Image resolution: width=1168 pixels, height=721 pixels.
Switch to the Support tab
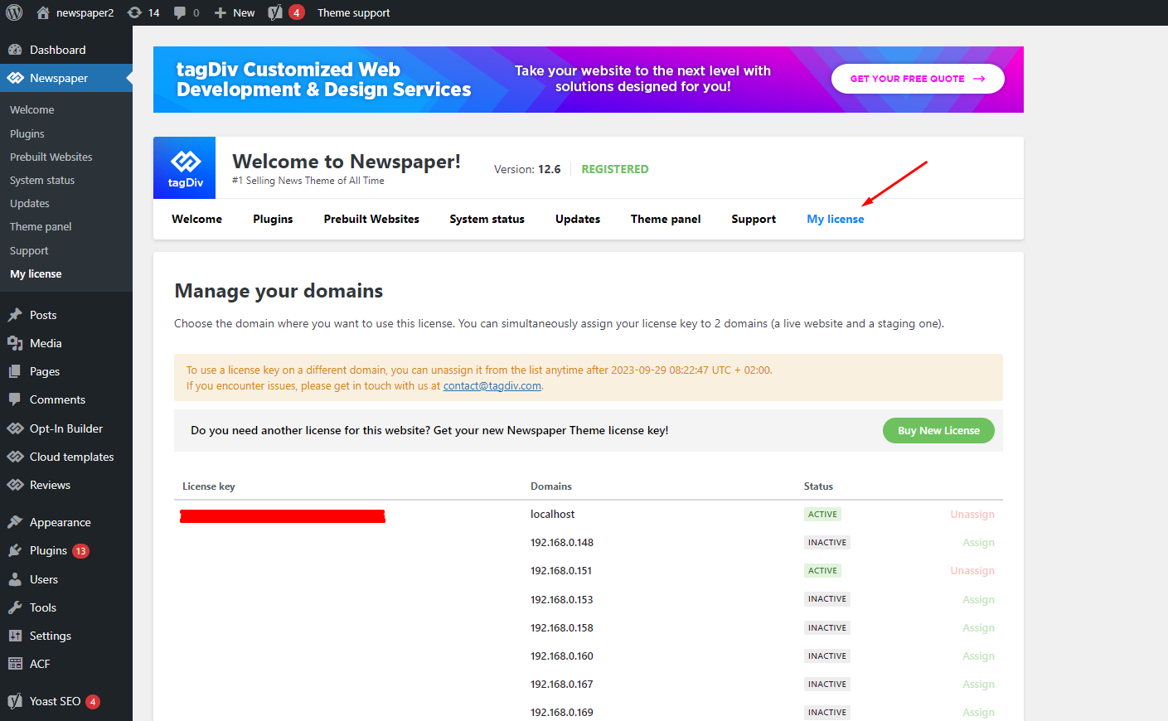[754, 219]
